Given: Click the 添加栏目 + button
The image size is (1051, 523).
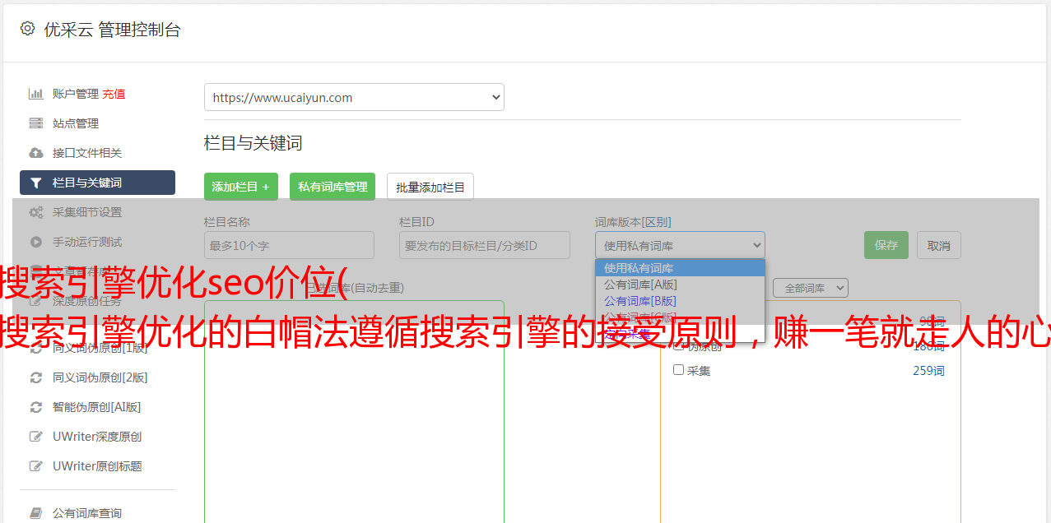Looking at the screenshot, I should tap(241, 187).
